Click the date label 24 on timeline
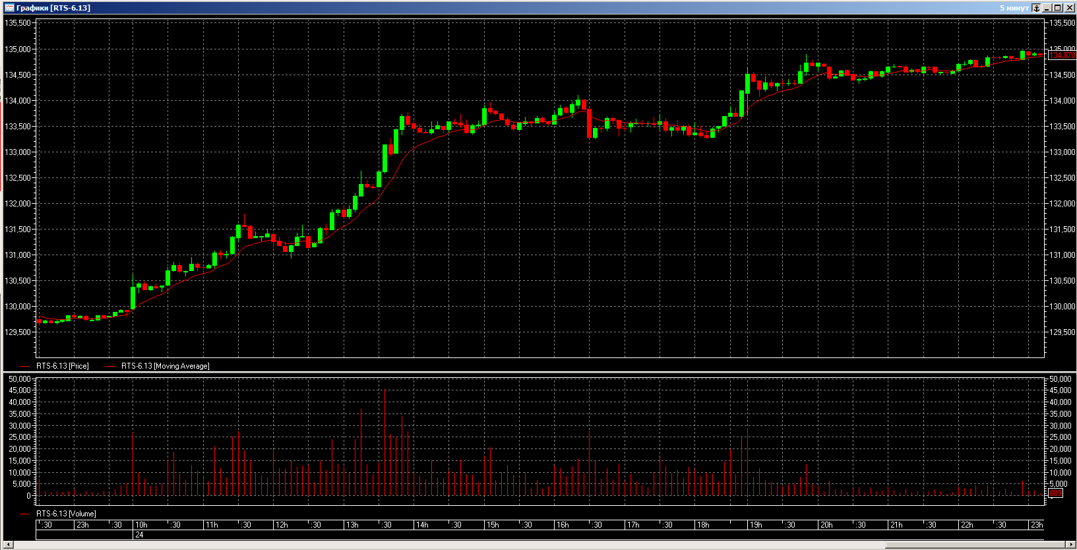Screen dimensions: 1077x550 coord(139,535)
